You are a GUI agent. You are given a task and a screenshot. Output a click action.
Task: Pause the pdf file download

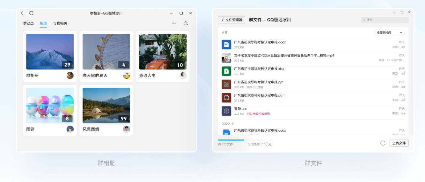pos(226,98)
